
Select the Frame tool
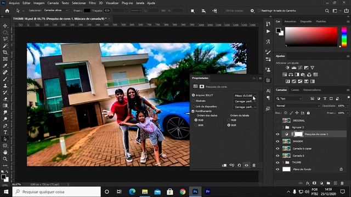5,59
